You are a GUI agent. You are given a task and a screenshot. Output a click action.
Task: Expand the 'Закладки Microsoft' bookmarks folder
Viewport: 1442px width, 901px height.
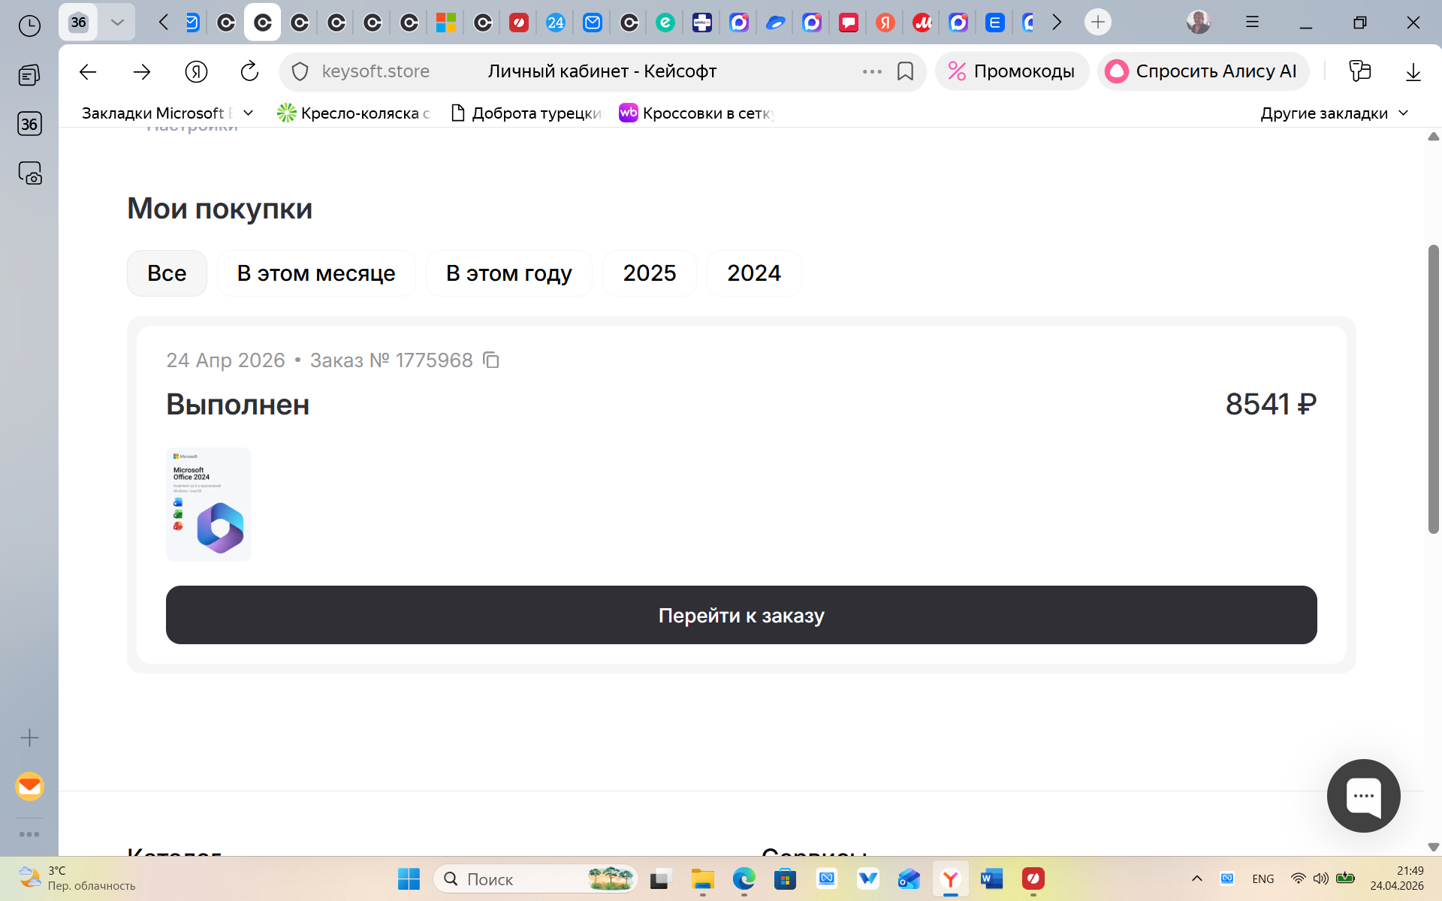point(167,113)
